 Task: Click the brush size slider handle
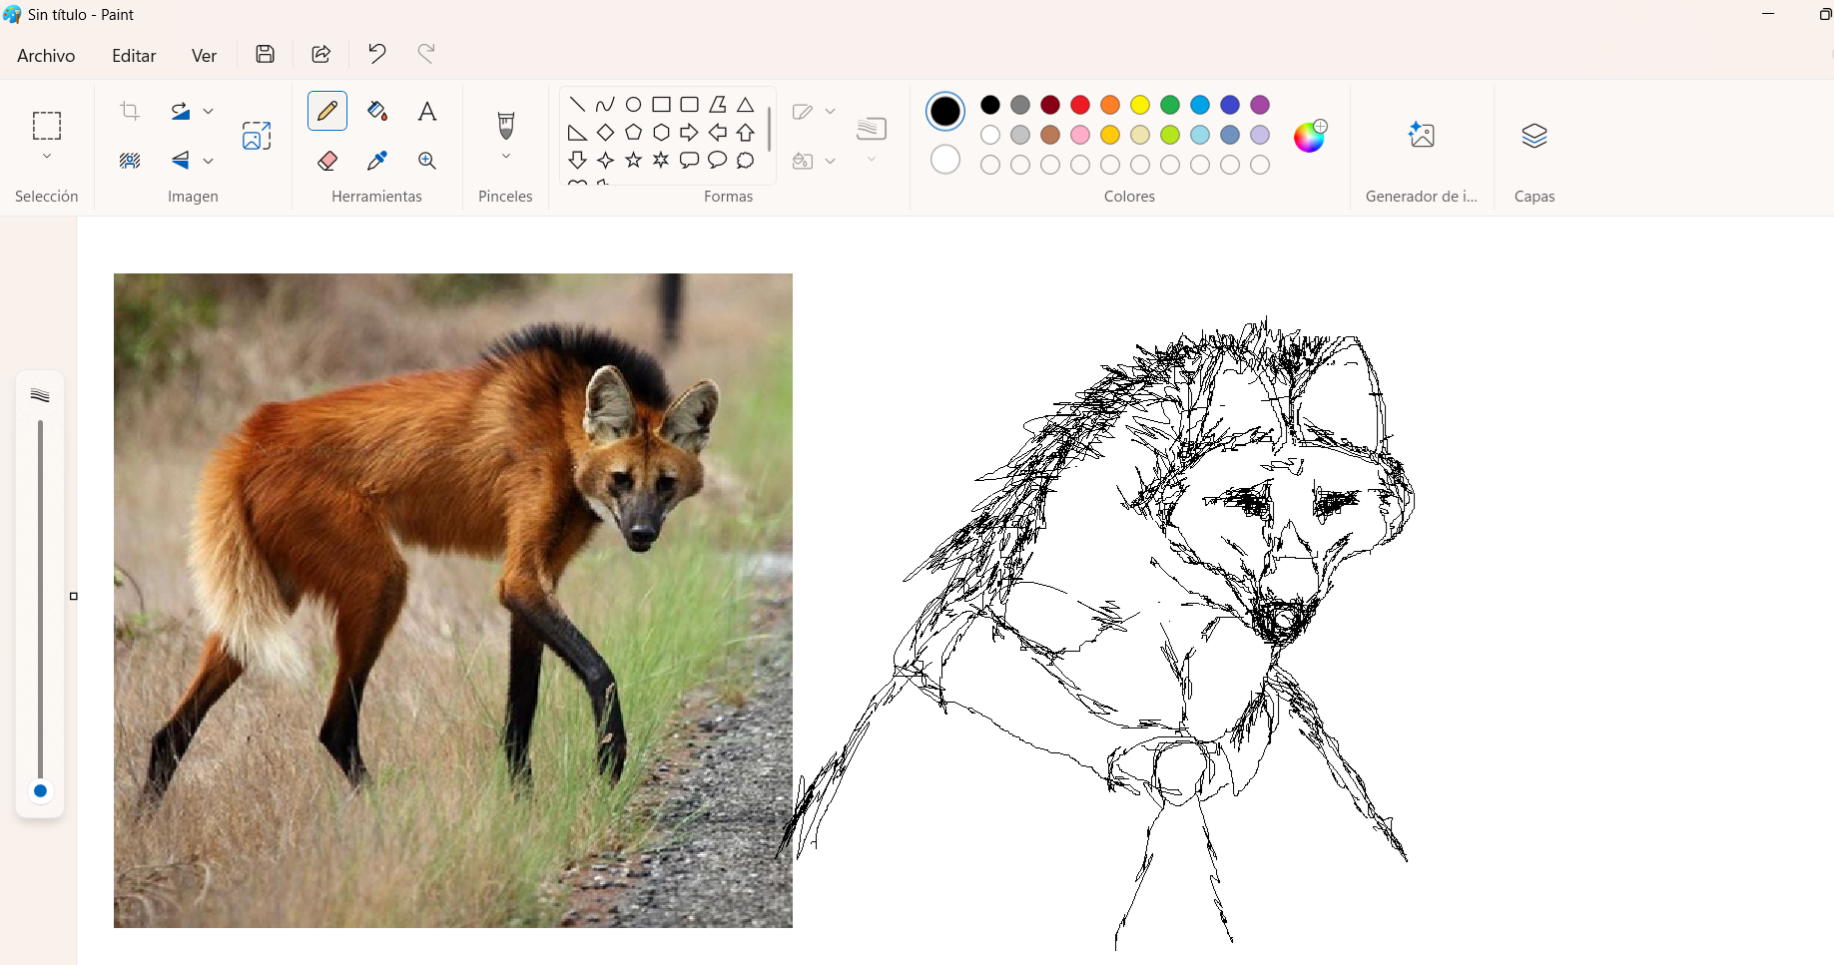(40, 791)
